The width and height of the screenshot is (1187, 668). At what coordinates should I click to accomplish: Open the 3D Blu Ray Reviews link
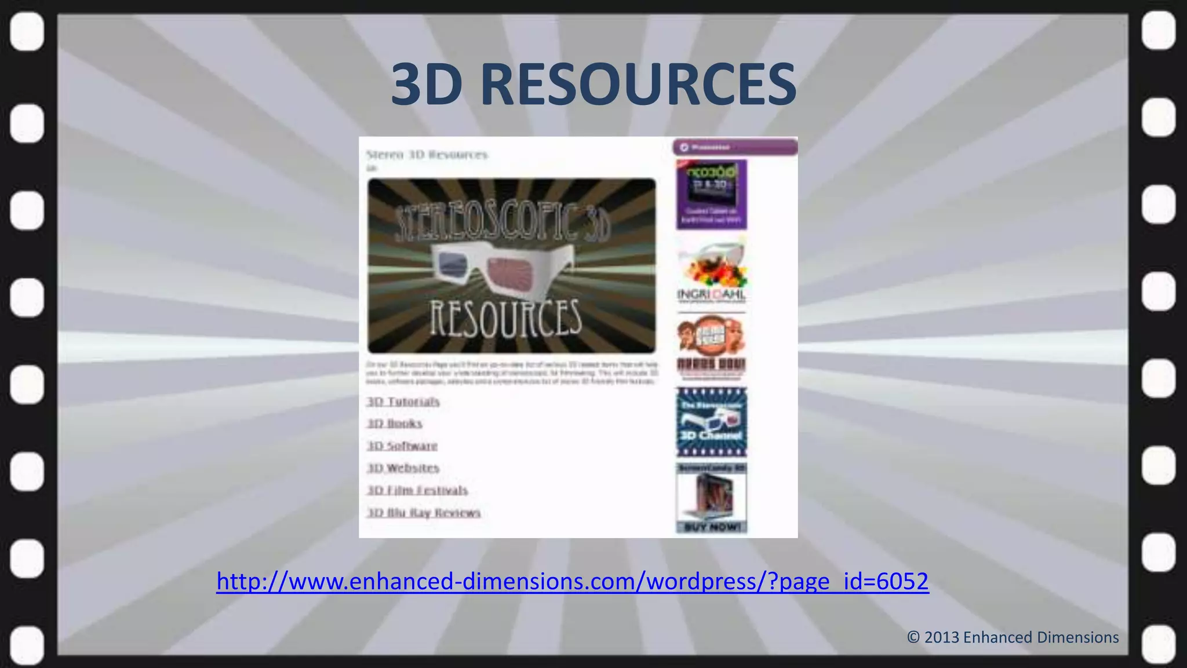click(424, 513)
